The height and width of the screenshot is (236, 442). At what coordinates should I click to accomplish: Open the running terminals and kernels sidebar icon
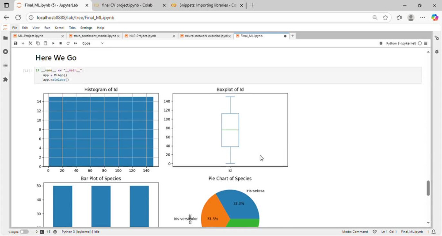5,52
